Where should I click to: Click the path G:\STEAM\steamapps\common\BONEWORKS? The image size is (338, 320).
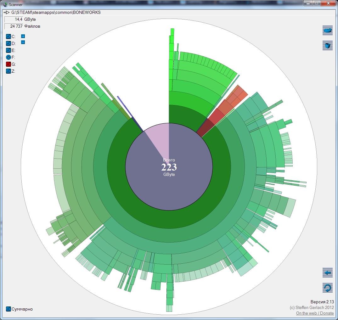point(56,13)
